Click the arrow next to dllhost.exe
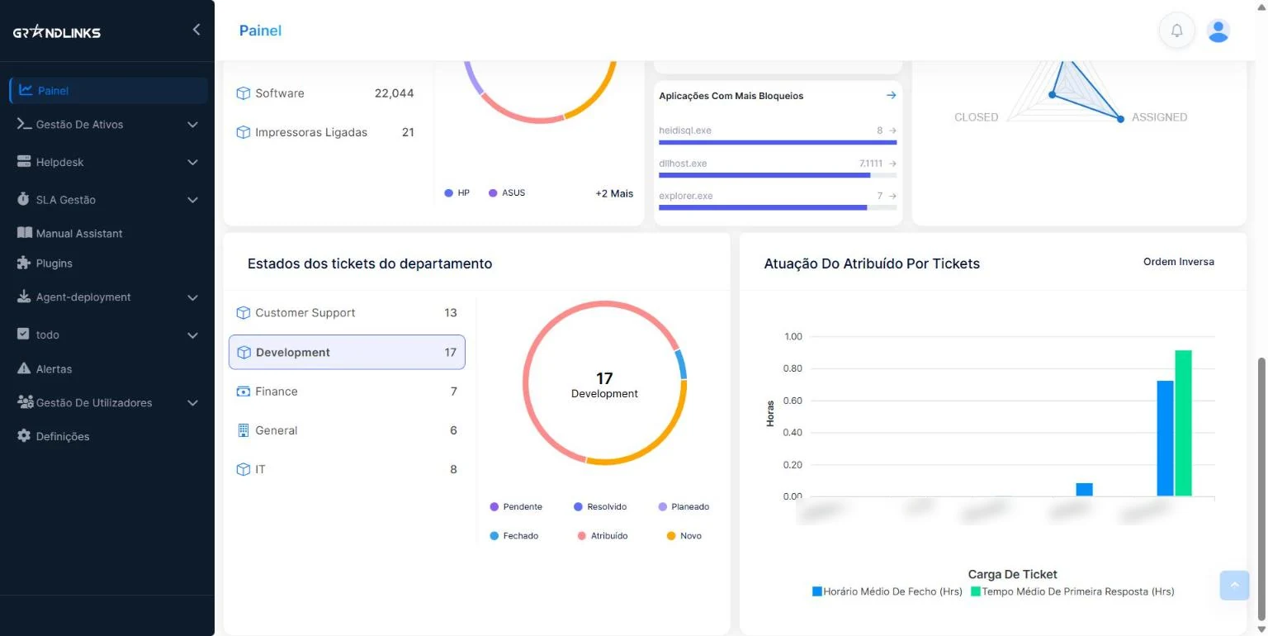 pos(892,164)
